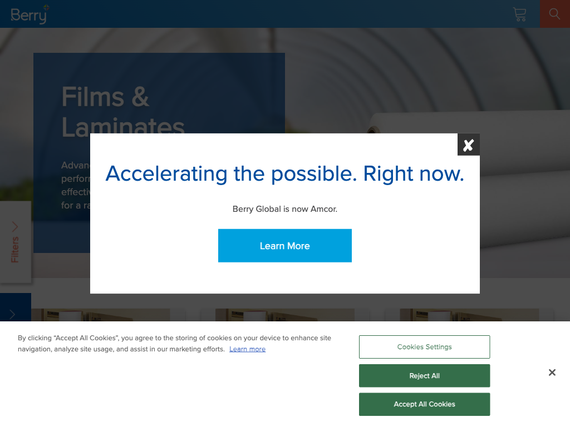
Task: Expand the dark blue side arrow tab
Action: pyautogui.click(x=13, y=314)
